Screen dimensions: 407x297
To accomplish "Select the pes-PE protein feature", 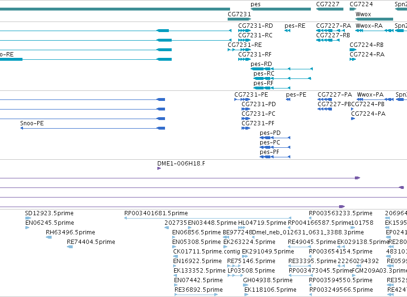I will coord(288,99).
